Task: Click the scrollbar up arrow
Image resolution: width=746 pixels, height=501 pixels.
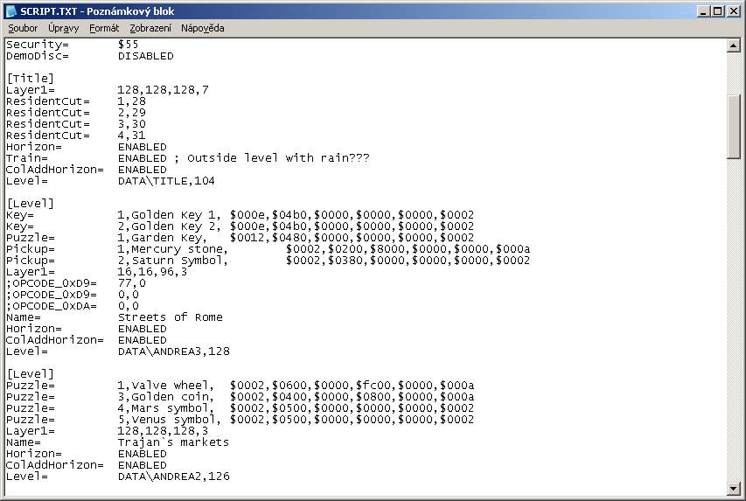Action: tap(733, 45)
